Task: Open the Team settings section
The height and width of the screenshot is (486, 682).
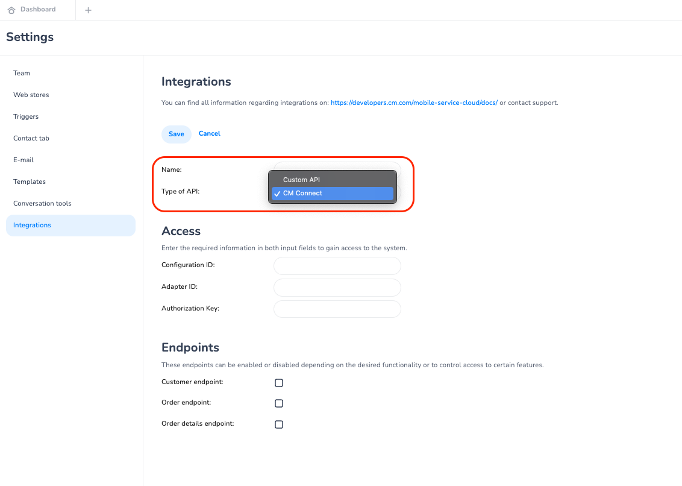Action: [22, 73]
